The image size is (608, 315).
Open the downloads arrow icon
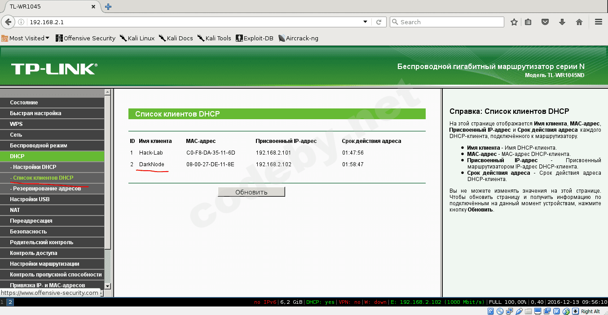coord(562,22)
